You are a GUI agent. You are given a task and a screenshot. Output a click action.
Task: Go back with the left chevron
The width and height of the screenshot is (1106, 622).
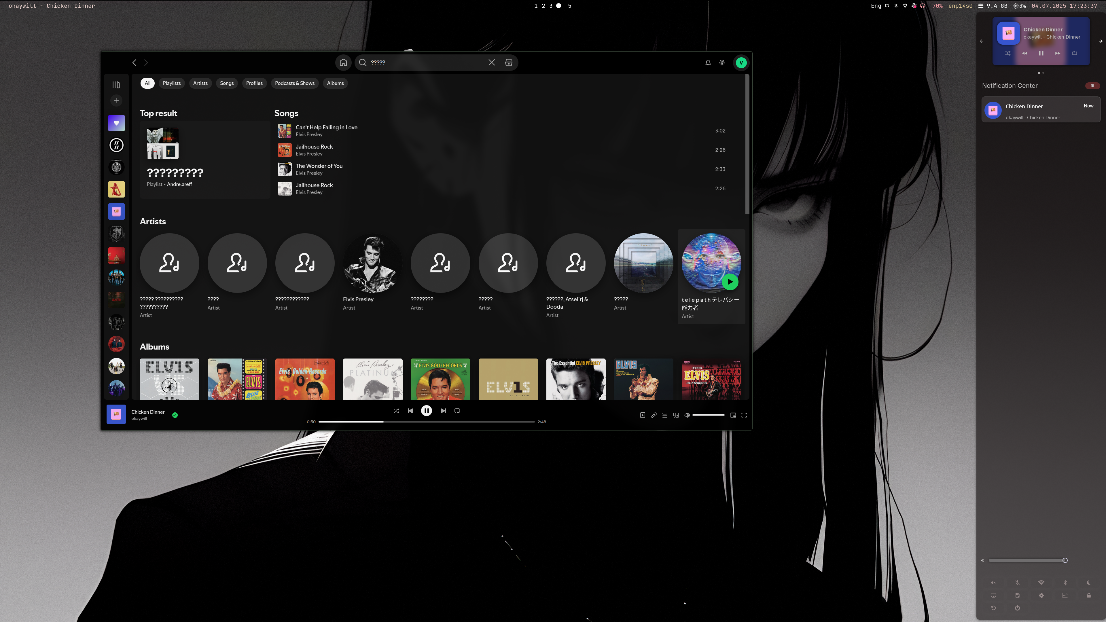pos(135,63)
